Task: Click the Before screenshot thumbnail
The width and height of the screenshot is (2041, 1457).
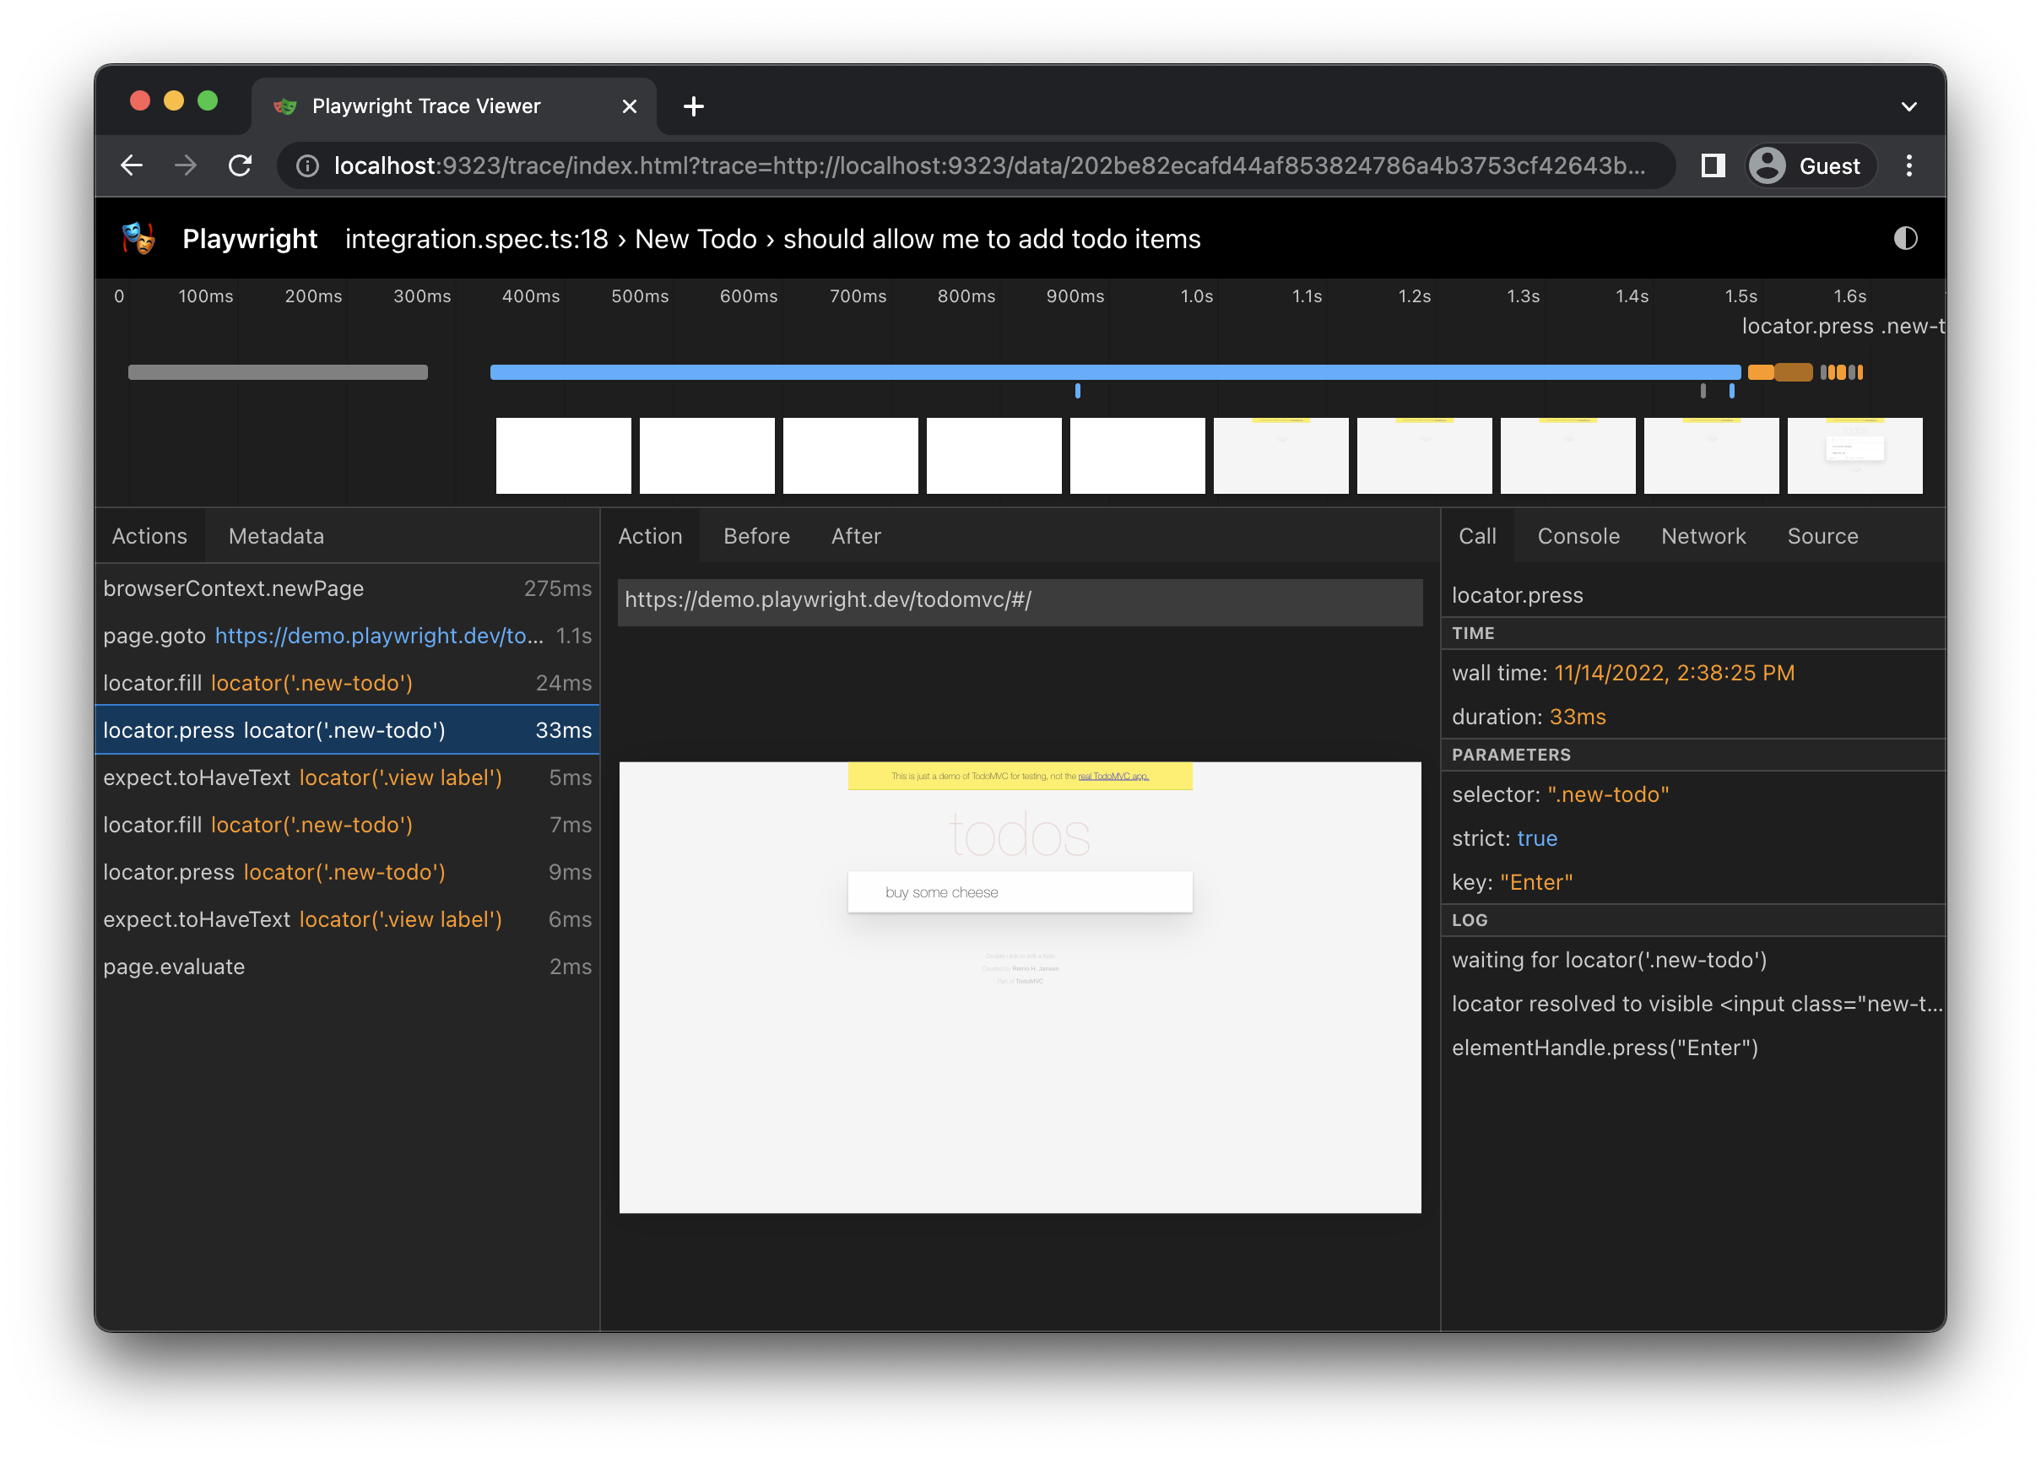Action: point(756,536)
